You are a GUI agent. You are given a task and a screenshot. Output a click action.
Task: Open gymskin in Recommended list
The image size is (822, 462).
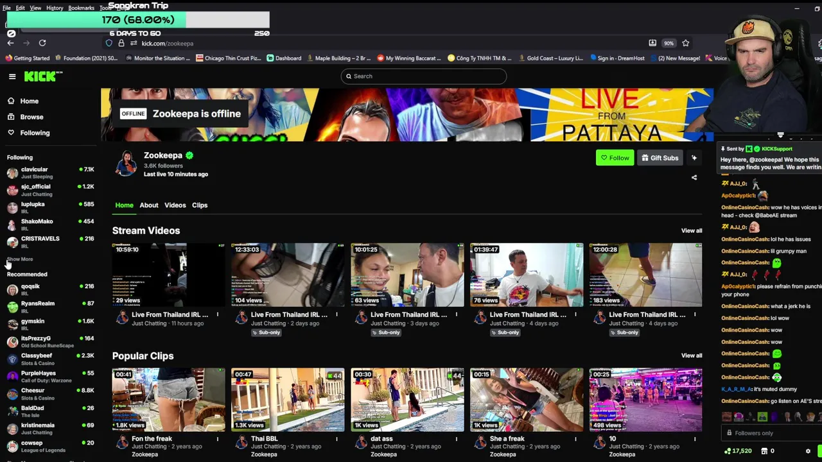(50, 324)
